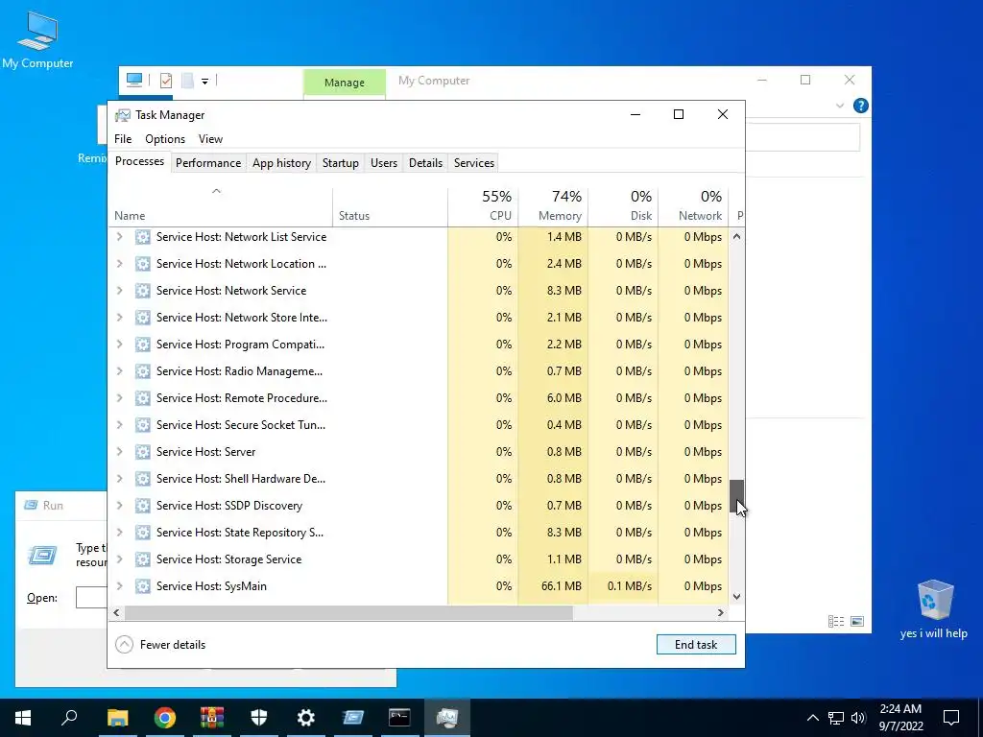Open WinRAR from the taskbar
The width and height of the screenshot is (983, 737).
[212, 718]
